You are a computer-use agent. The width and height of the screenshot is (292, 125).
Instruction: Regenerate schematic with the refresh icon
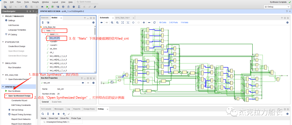[x=154, y=22]
